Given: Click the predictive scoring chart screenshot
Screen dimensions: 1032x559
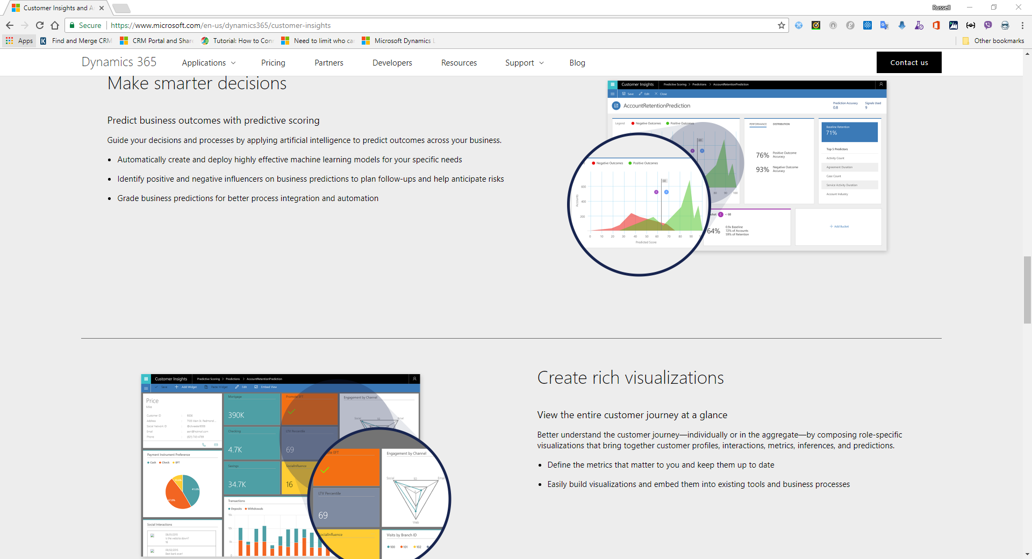Looking at the screenshot, I should pos(746,167).
